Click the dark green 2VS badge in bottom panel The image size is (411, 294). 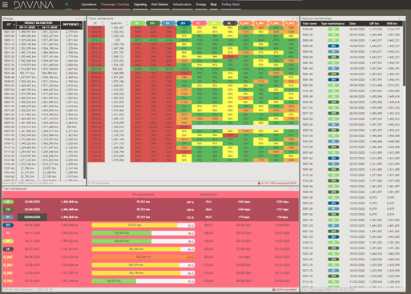[x=8, y=210]
